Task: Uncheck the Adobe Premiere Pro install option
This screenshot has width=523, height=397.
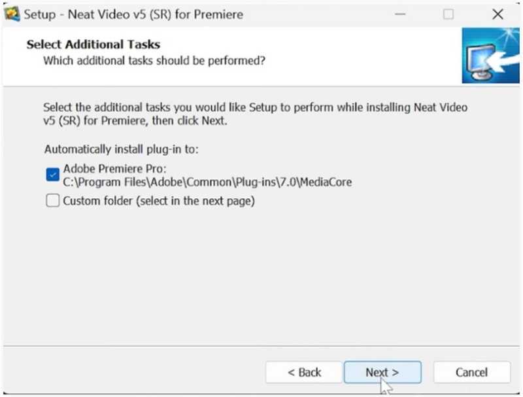Action: (52, 174)
